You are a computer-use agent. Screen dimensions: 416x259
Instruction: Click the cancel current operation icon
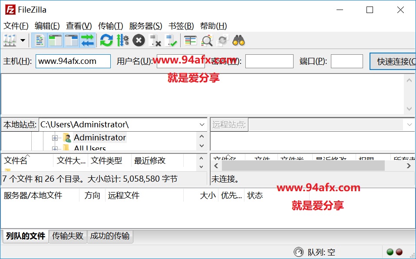(139, 41)
